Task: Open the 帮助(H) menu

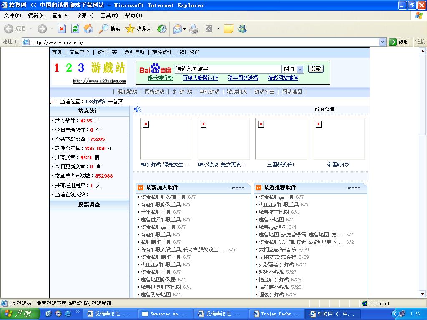Action: point(133,15)
